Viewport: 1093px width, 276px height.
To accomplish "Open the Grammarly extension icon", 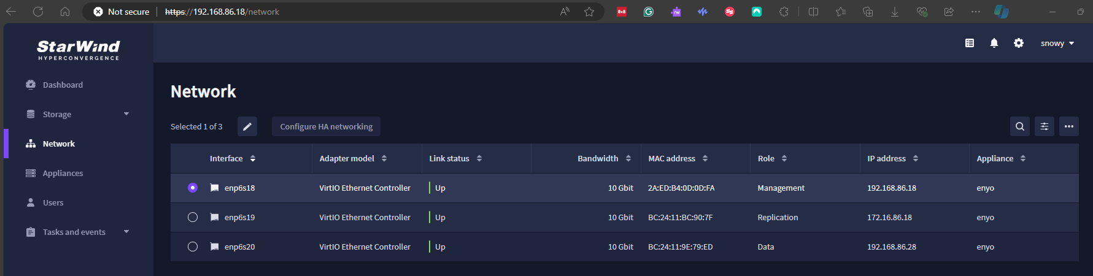I will pyautogui.click(x=649, y=12).
